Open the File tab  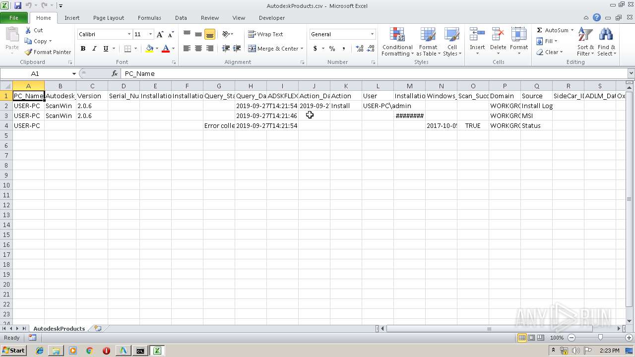[14, 18]
